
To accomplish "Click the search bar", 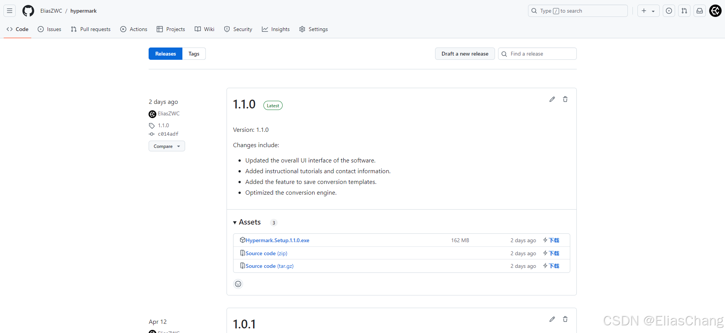I will tap(578, 11).
